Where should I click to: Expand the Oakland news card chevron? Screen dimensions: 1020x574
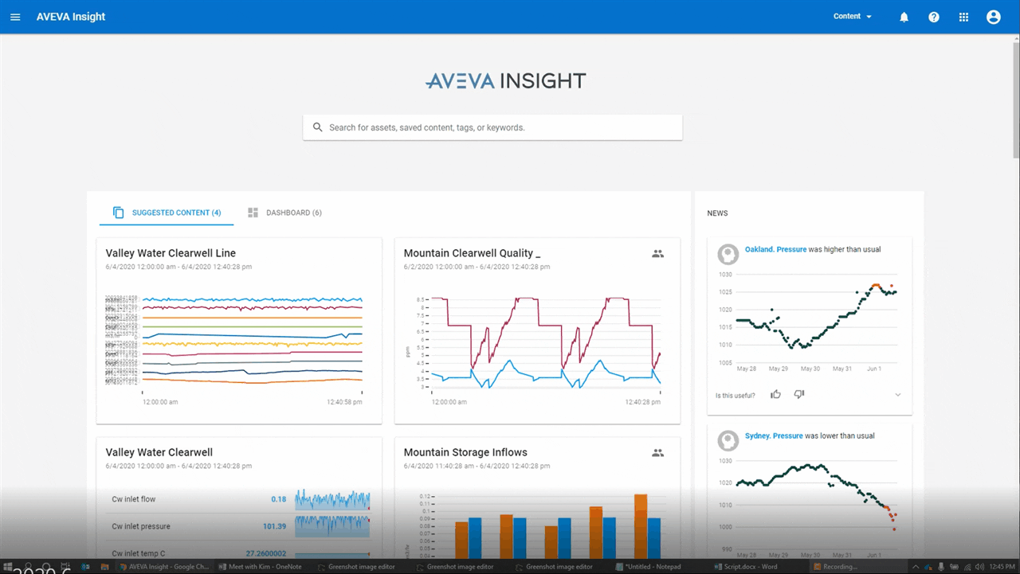(x=898, y=395)
